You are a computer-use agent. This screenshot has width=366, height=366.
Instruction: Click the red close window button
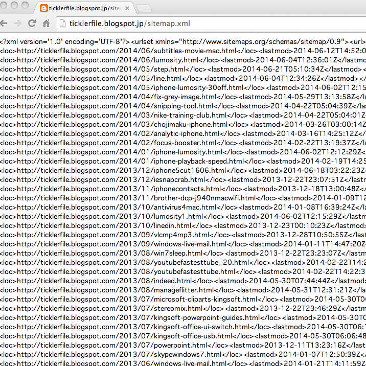click(x=3, y=5)
